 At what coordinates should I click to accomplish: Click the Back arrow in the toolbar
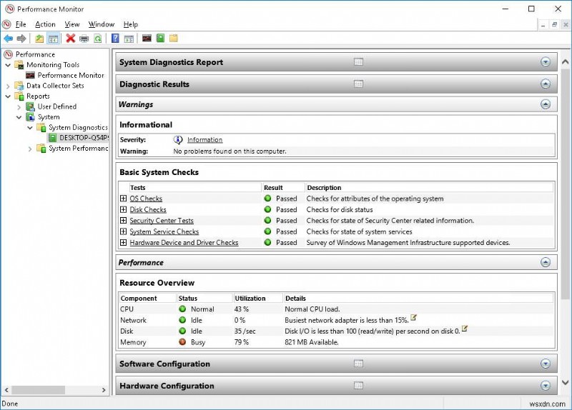point(8,38)
